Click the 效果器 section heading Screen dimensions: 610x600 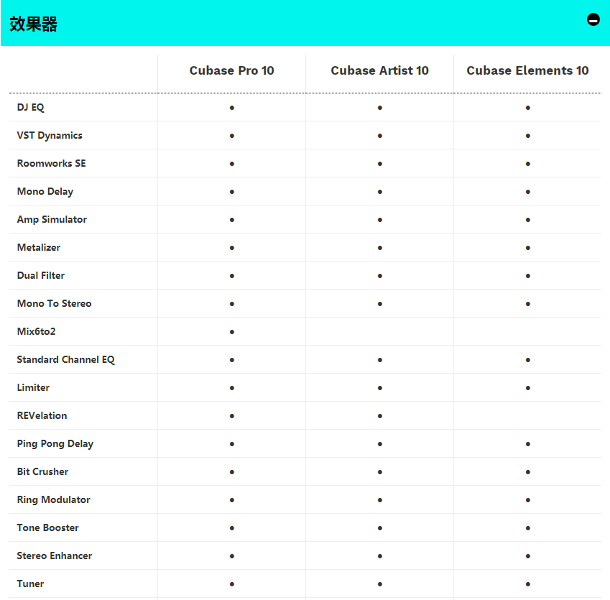[34, 24]
